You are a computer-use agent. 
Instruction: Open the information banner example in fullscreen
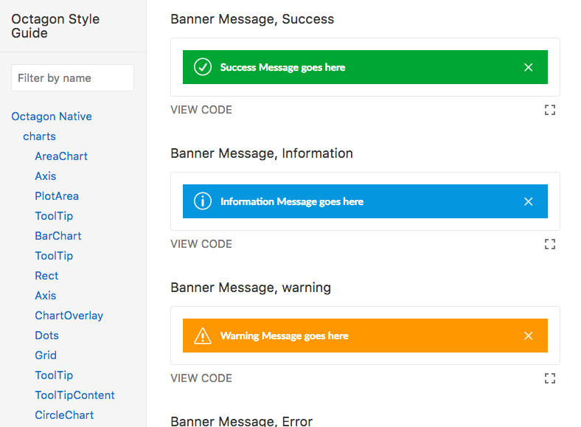tap(549, 244)
